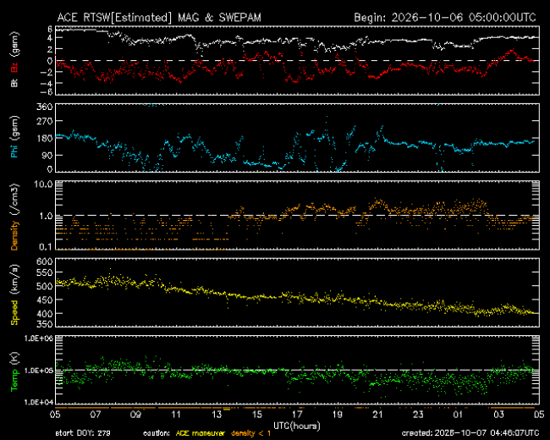Viewport: 550px width, 440px height.
Task: Click the "created: 2026-10-07 04:46:07UTC" timestamp
Action: click(470, 433)
